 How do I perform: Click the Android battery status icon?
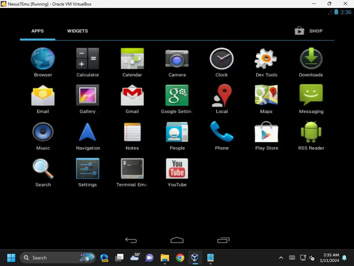[x=336, y=12]
